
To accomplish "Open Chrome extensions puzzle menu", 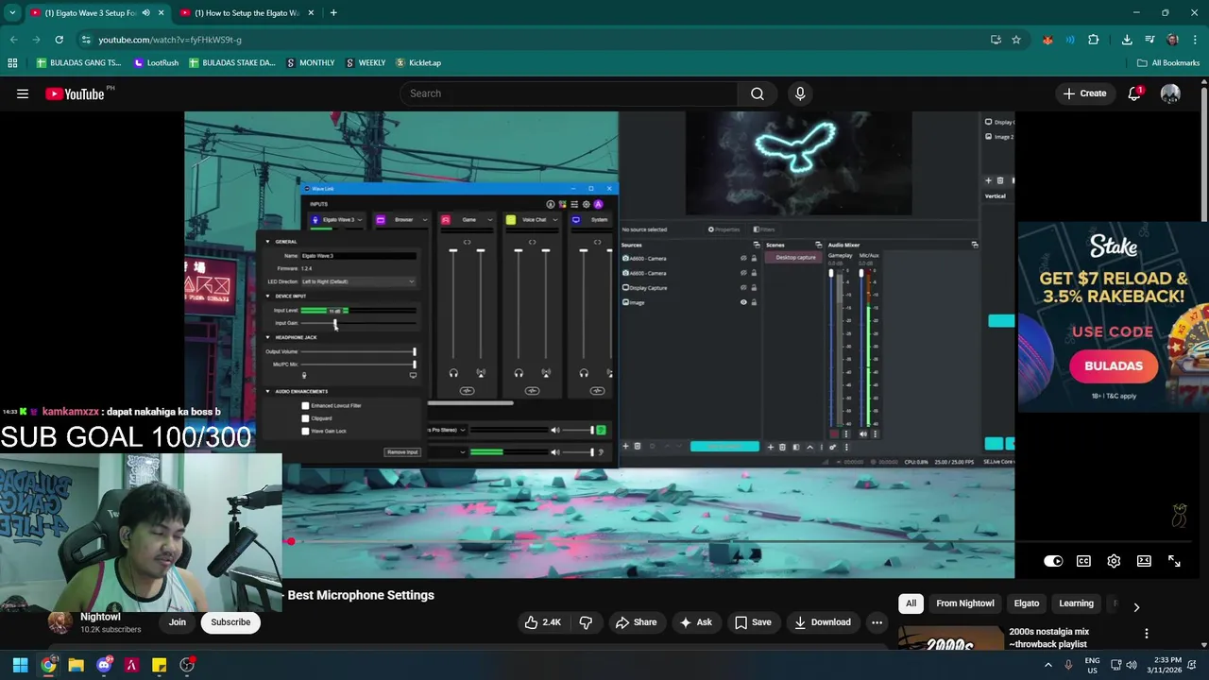I will pos(1093,40).
